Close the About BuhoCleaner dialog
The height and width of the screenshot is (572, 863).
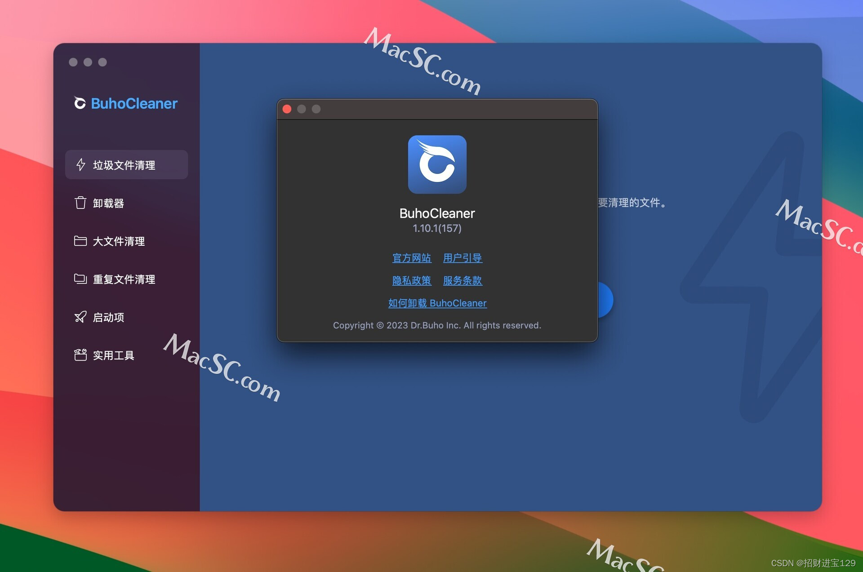[x=287, y=109]
